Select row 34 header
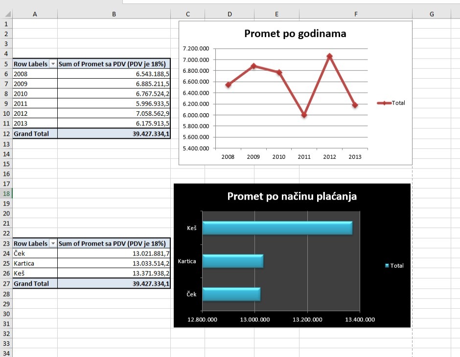This screenshot has width=460, height=357. [6, 353]
